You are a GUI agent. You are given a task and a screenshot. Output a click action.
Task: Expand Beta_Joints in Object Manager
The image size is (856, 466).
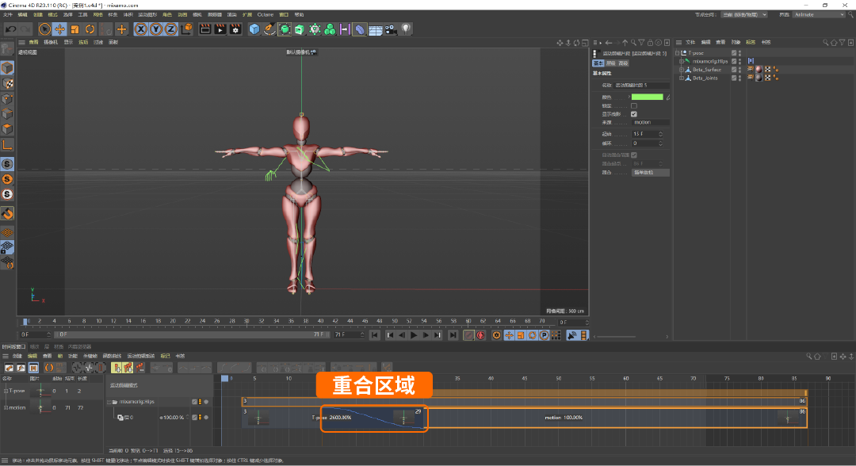pos(682,78)
